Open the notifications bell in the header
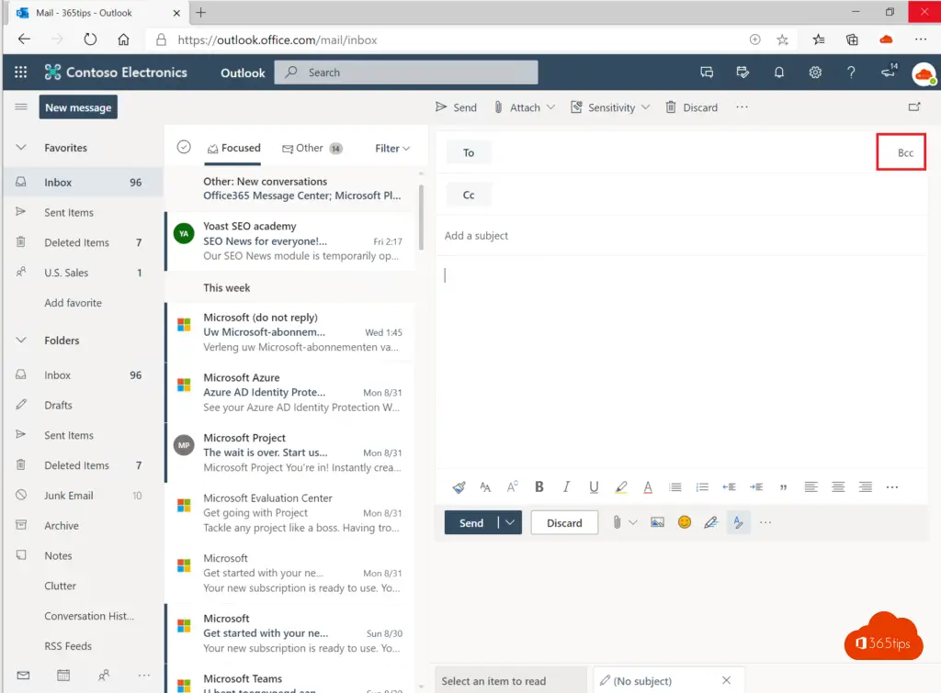The height and width of the screenshot is (693, 941). pyautogui.click(x=779, y=73)
